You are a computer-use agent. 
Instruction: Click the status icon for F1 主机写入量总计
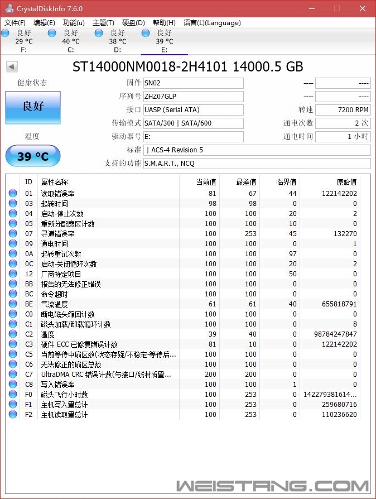pyautogui.click(x=13, y=404)
